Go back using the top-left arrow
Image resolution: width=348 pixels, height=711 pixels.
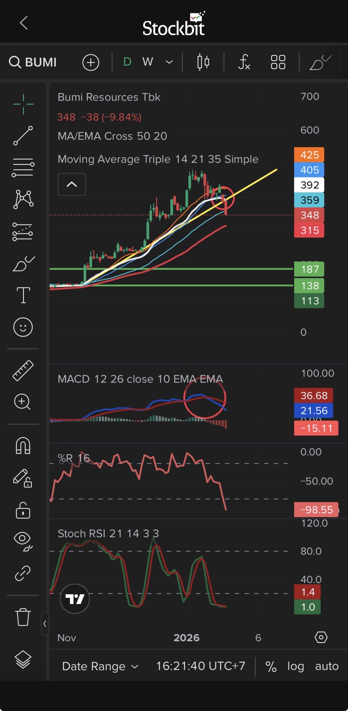[x=24, y=23]
